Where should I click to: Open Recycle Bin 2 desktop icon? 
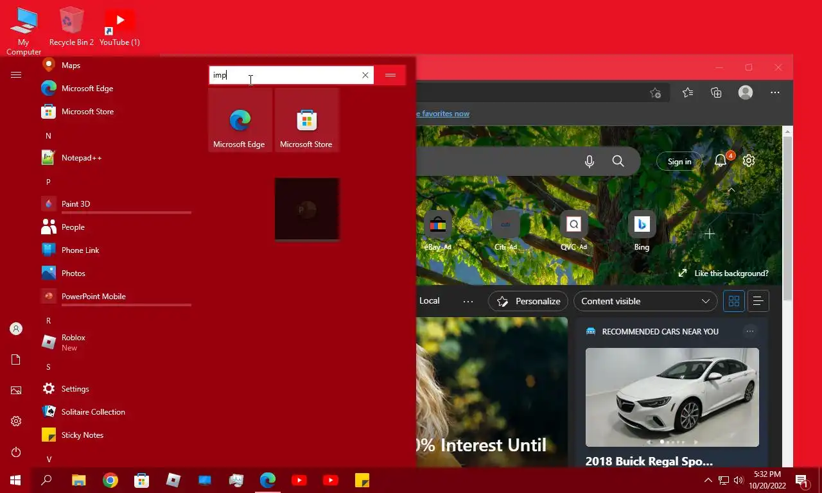(x=71, y=27)
